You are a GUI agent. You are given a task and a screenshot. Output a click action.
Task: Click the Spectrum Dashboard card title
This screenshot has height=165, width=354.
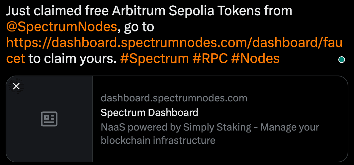click(x=149, y=113)
